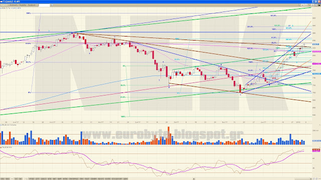Click the right arrow of the bottom horizontal scrollbar
Viewport: 321px width, 180px height.
(311, 179)
